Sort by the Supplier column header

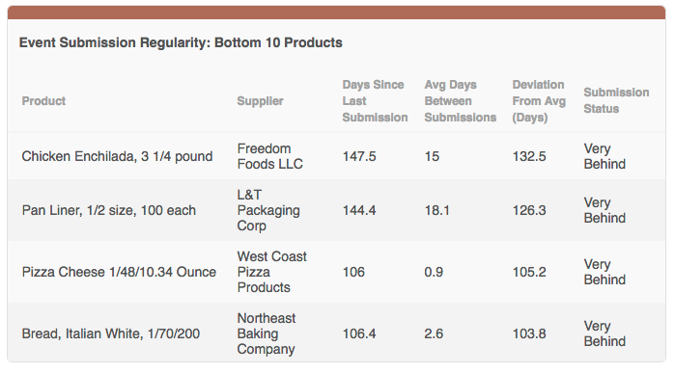pos(260,101)
